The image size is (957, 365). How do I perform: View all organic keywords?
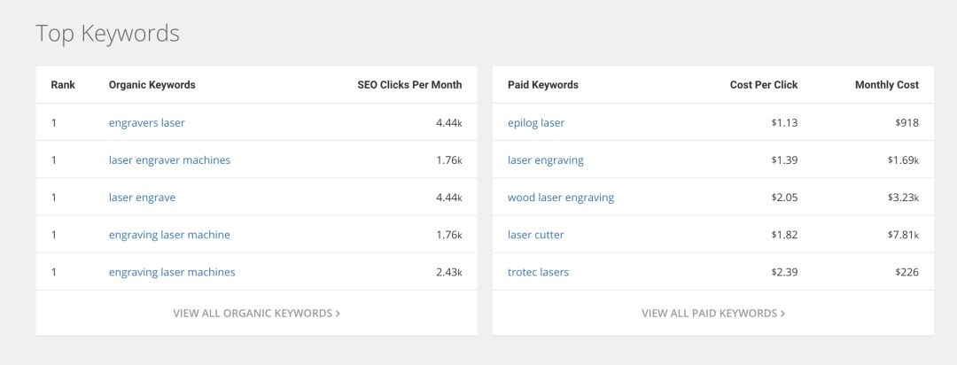(x=253, y=313)
